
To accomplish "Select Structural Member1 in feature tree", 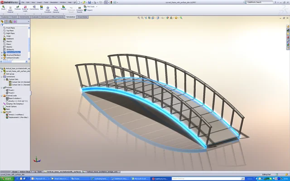I will click(x=13, y=52).
